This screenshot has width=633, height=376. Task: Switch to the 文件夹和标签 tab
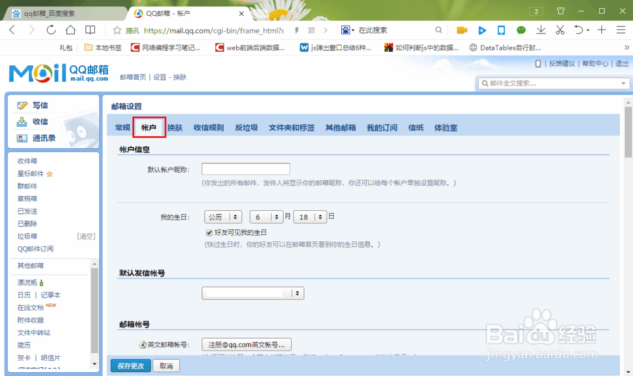coord(291,128)
